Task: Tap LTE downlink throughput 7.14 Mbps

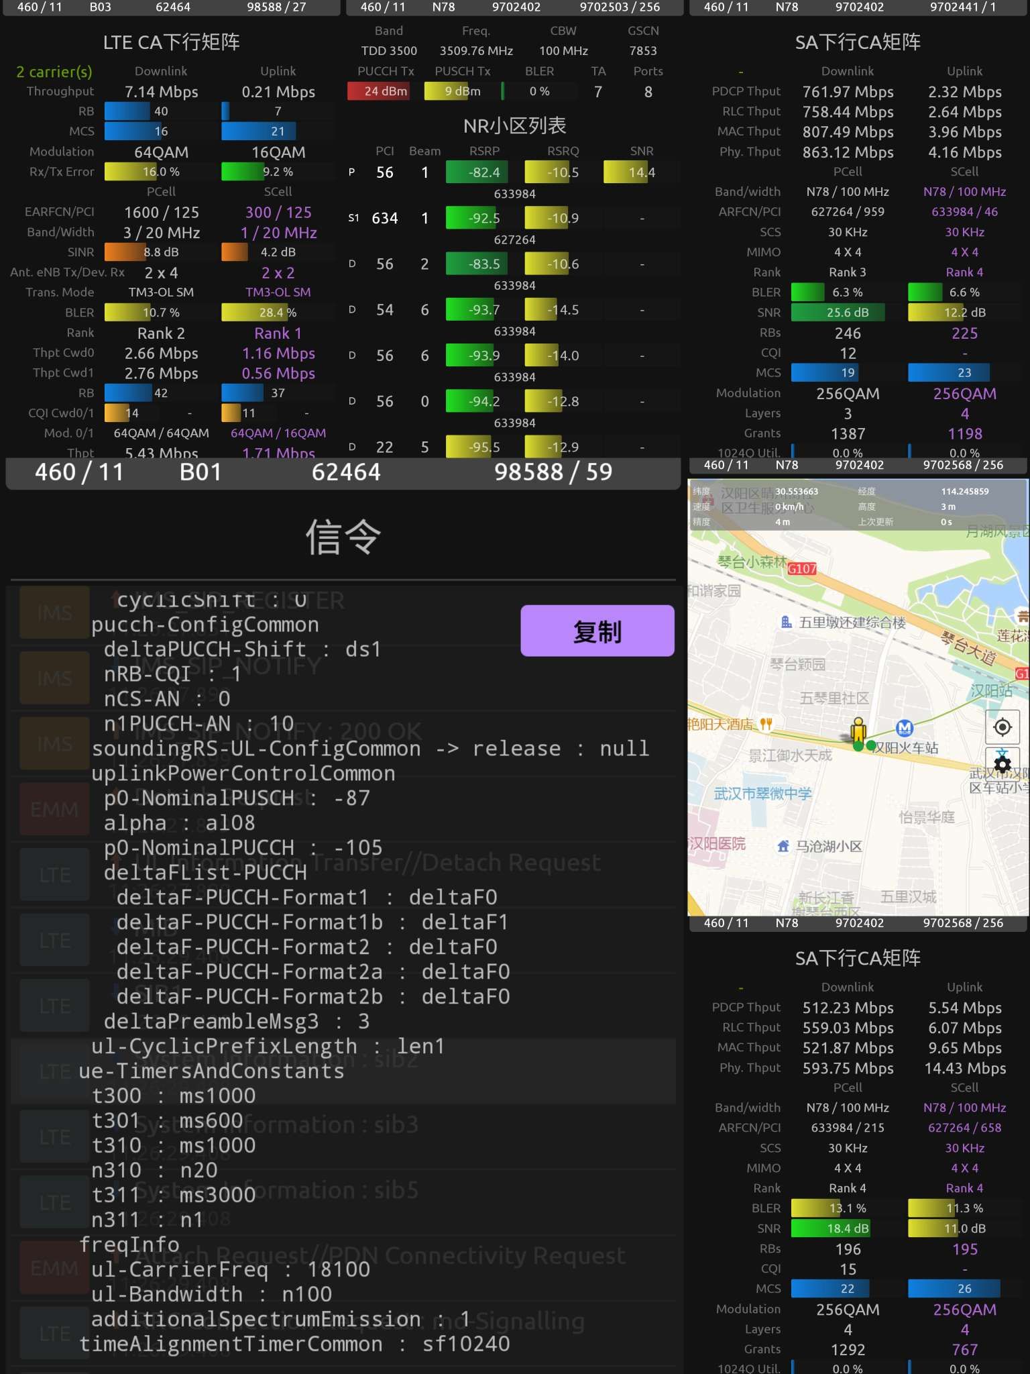Action: pyautogui.click(x=161, y=92)
